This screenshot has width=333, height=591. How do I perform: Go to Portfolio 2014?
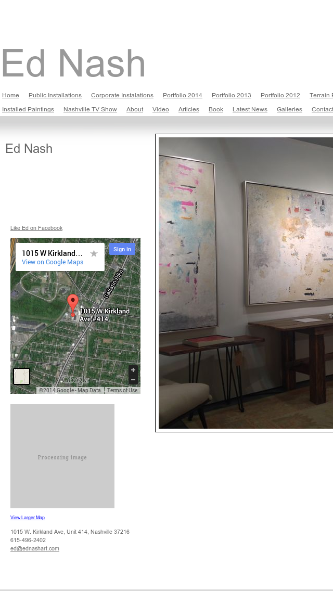[183, 95]
